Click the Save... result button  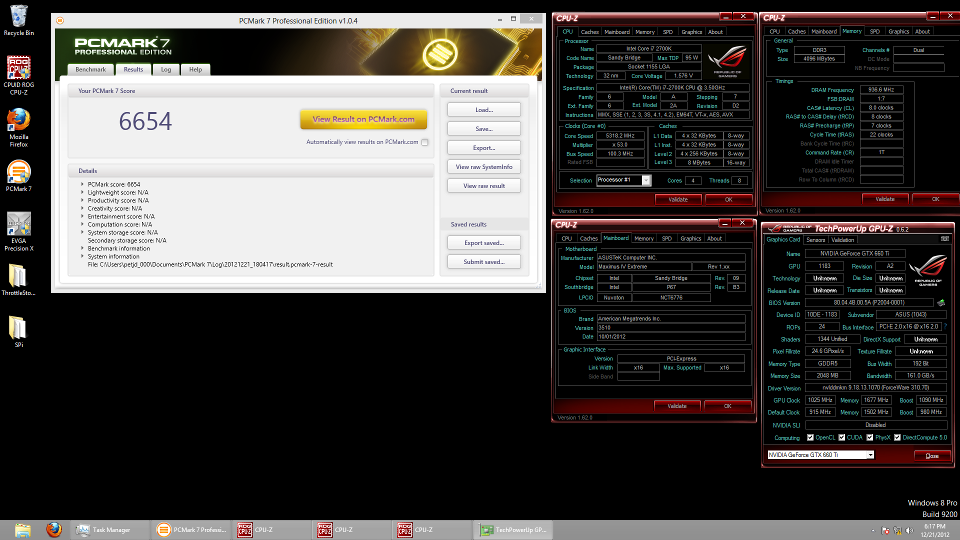pos(484,129)
